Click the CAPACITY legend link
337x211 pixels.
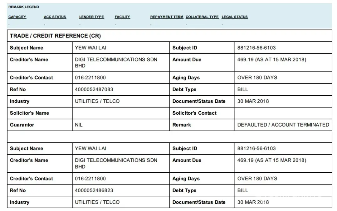tap(17, 17)
